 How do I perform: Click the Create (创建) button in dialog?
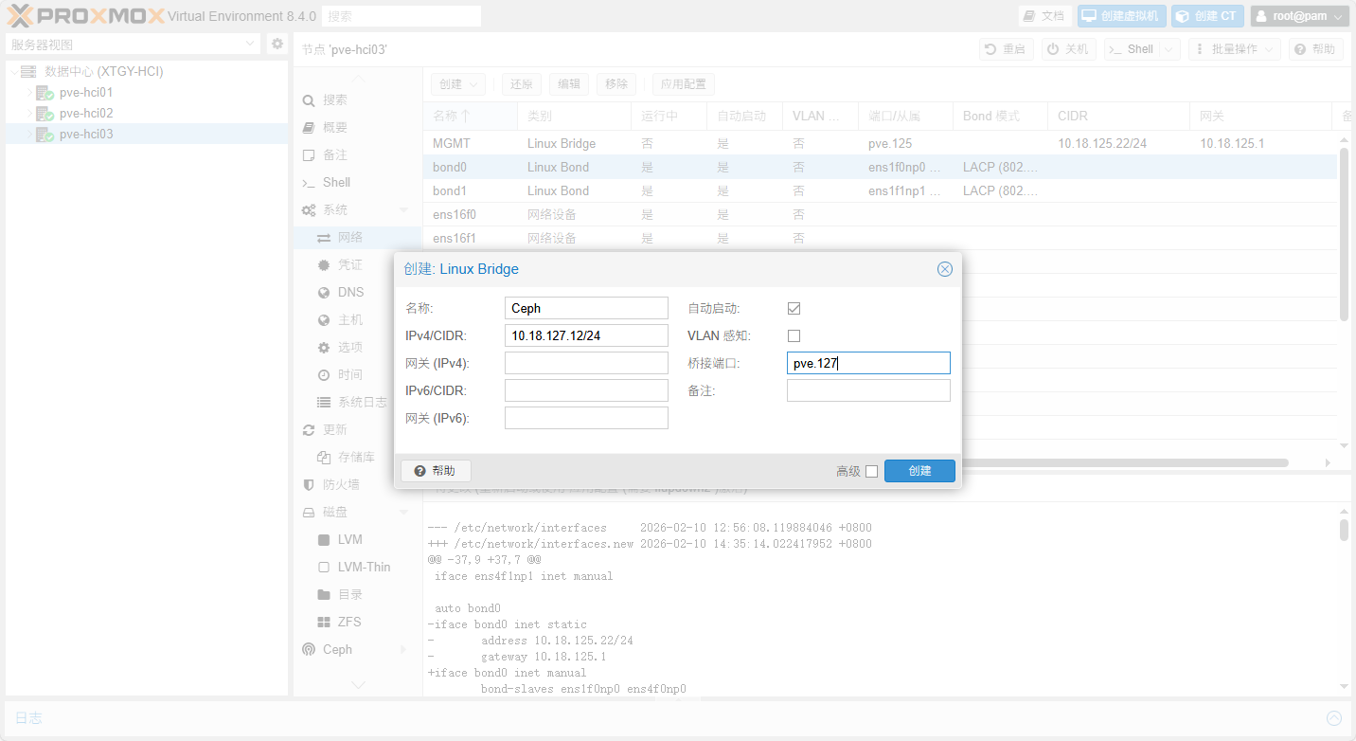click(x=919, y=471)
